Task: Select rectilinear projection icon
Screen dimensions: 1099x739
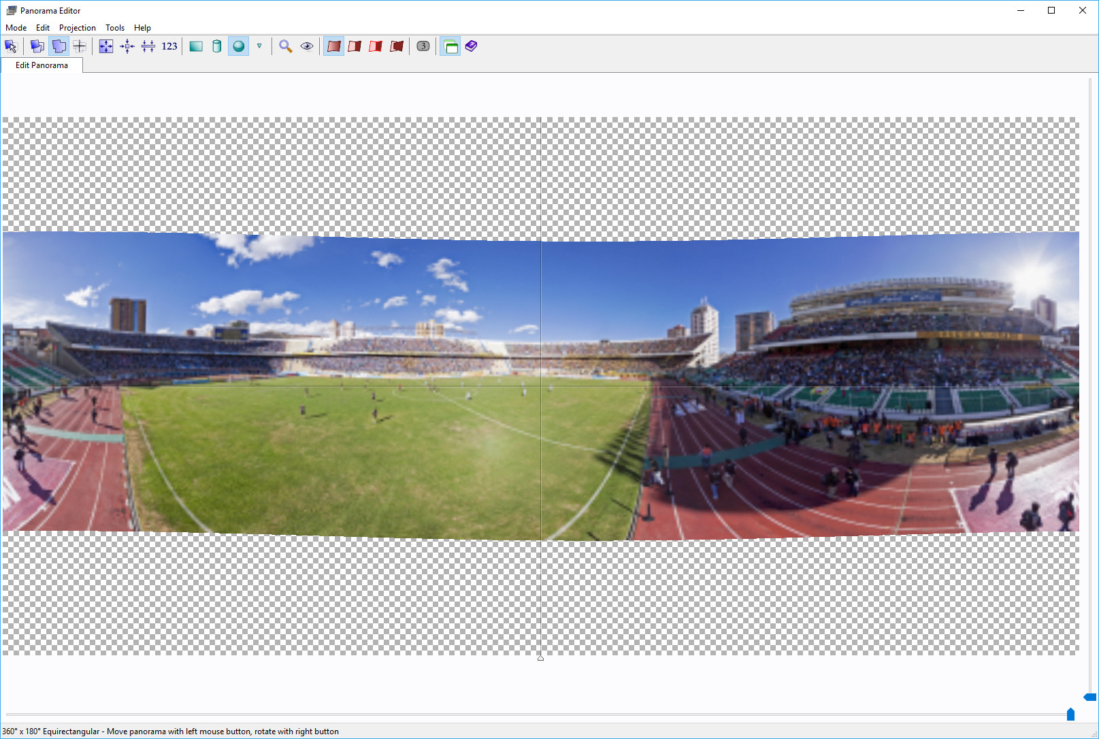Action: pyautogui.click(x=196, y=46)
